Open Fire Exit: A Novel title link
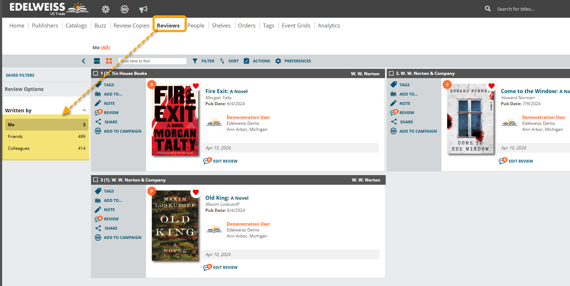The image size is (570, 286). pyautogui.click(x=226, y=91)
